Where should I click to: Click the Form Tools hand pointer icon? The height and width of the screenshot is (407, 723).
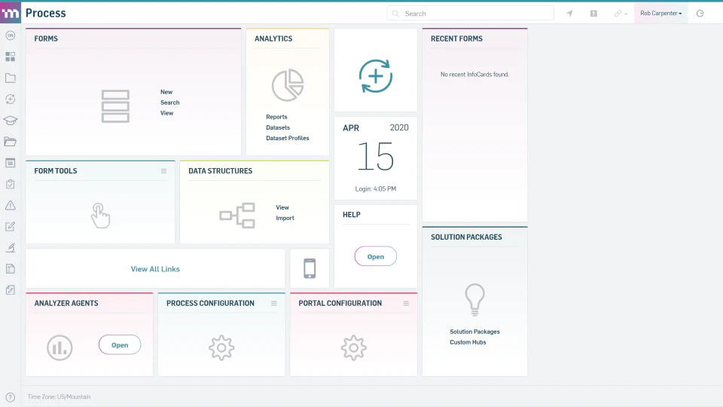tap(100, 216)
